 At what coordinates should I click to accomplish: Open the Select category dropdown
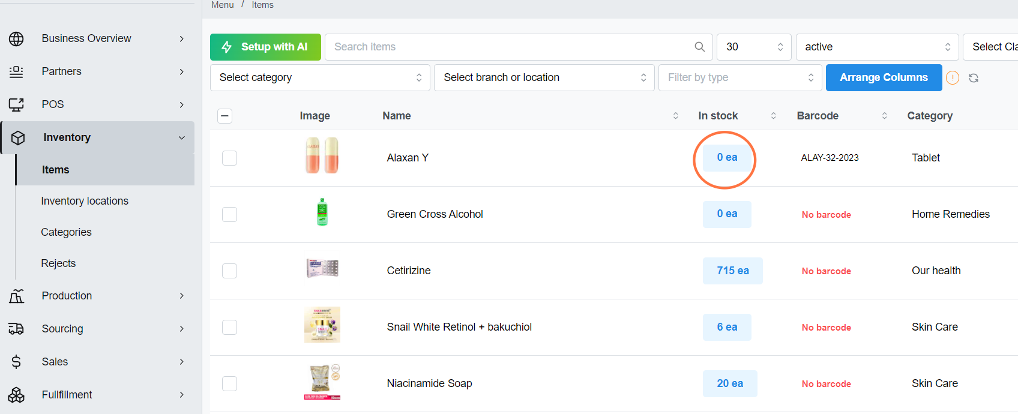coord(320,77)
